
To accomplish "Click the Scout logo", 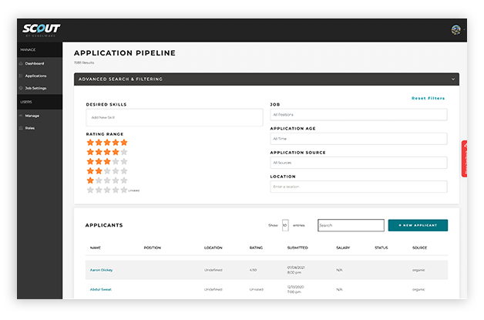I will pyautogui.click(x=41, y=29).
